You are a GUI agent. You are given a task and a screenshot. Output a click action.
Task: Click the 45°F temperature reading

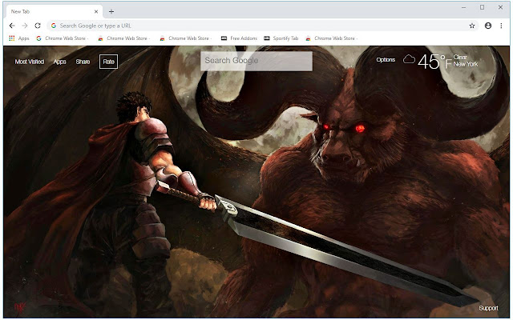coord(434,62)
